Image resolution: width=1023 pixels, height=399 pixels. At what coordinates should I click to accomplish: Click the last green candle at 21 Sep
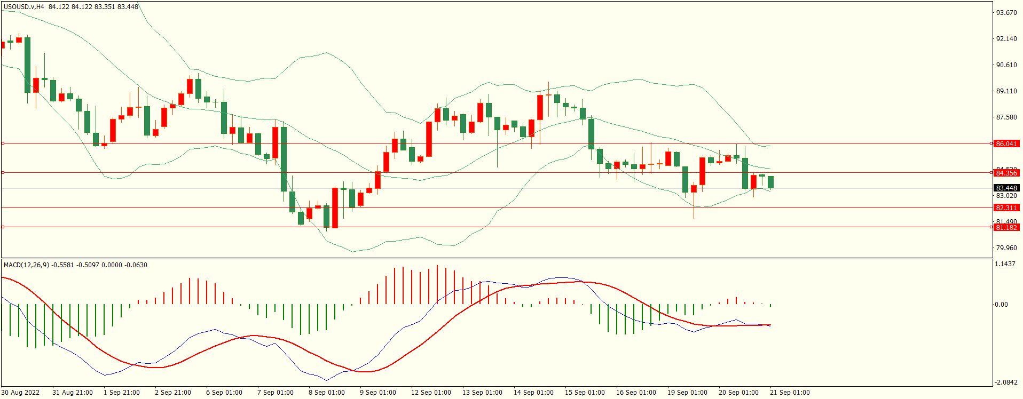pyautogui.click(x=770, y=182)
